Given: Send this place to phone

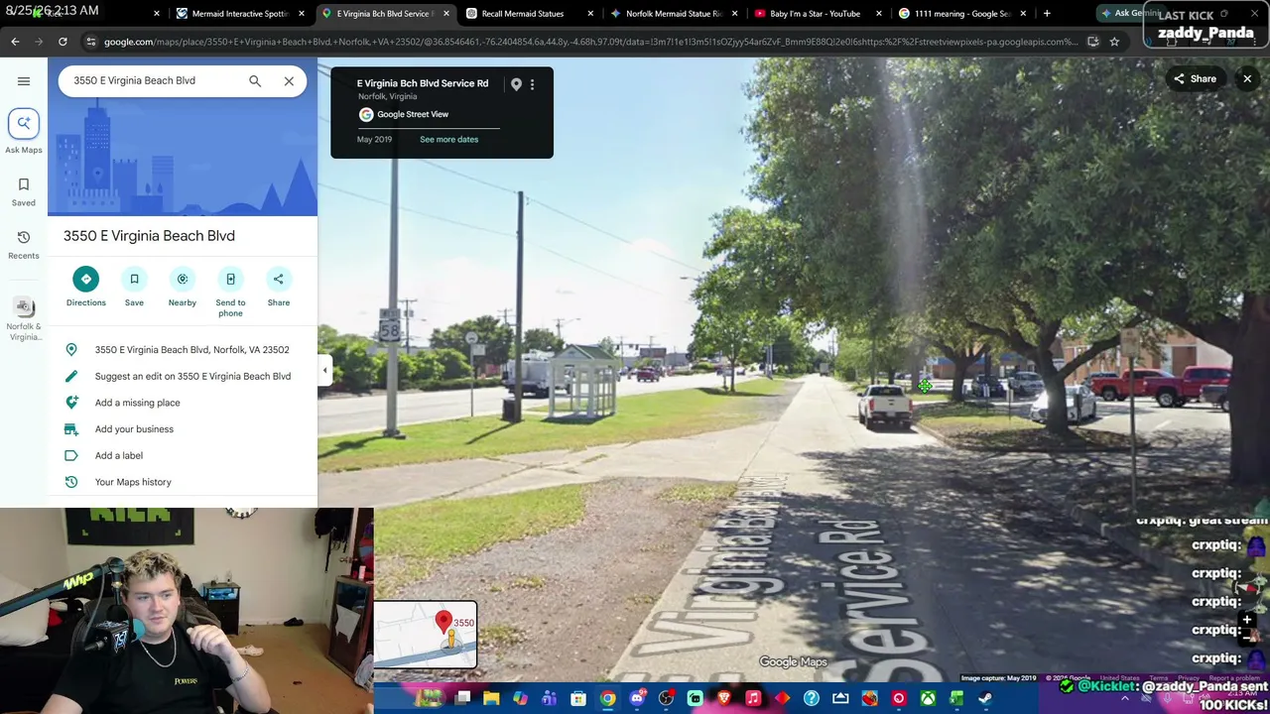Looking at the screenshot, I should pos(230,292).
